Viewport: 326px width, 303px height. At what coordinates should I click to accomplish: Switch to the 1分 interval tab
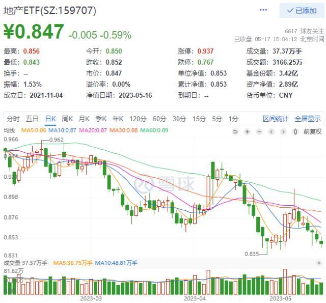pos(233,119)
